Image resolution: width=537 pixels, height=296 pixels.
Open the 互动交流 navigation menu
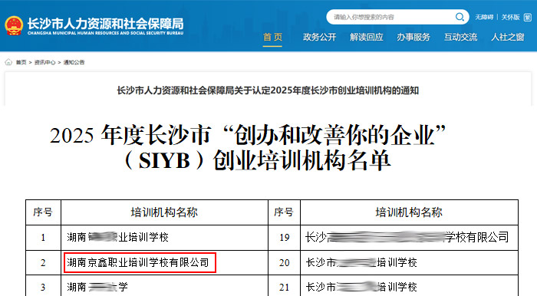(460, 37)
